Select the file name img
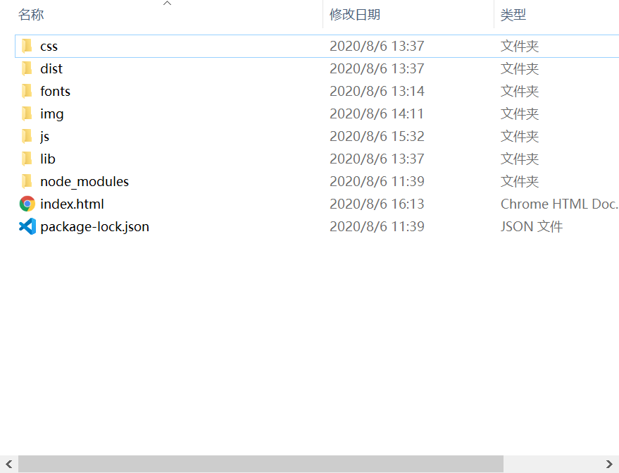Viewport: 619px width, 473px height. 51,114
